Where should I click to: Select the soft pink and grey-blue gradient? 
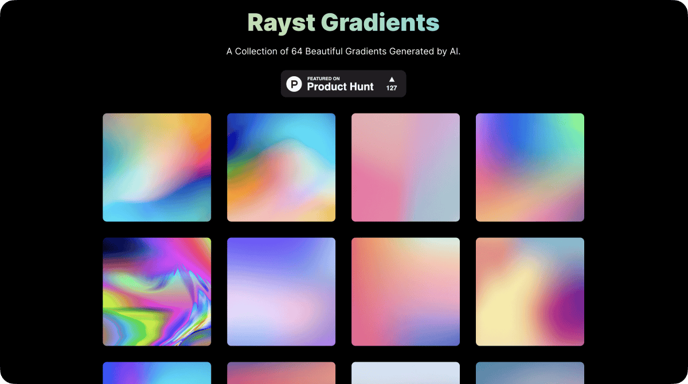[405, 167]
